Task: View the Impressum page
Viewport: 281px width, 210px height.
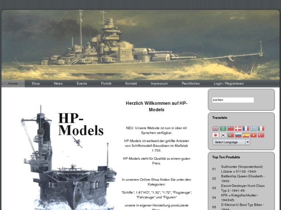Action: (159, 84)
